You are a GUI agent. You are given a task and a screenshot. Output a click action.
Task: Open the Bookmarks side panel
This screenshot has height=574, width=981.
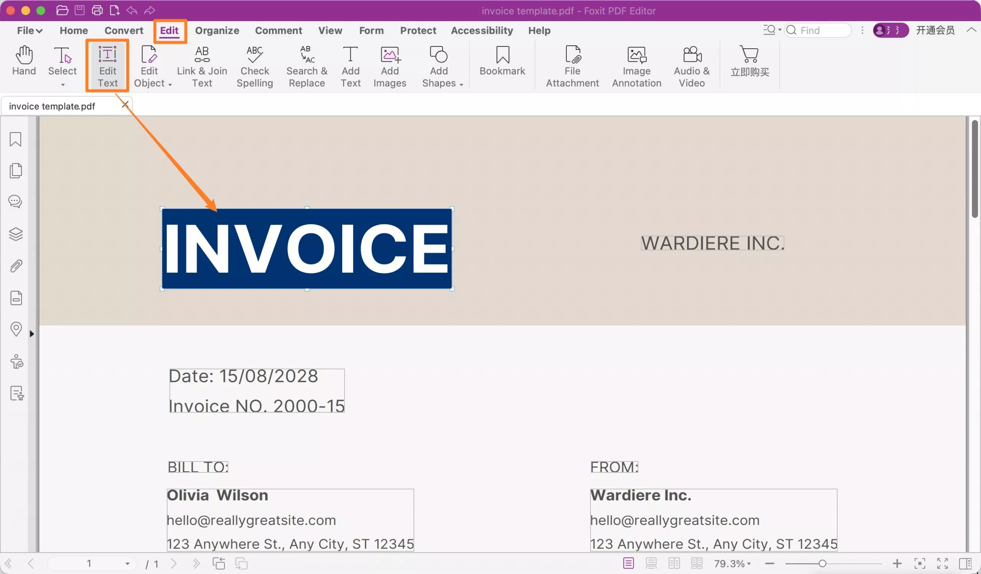click(16, 140)
